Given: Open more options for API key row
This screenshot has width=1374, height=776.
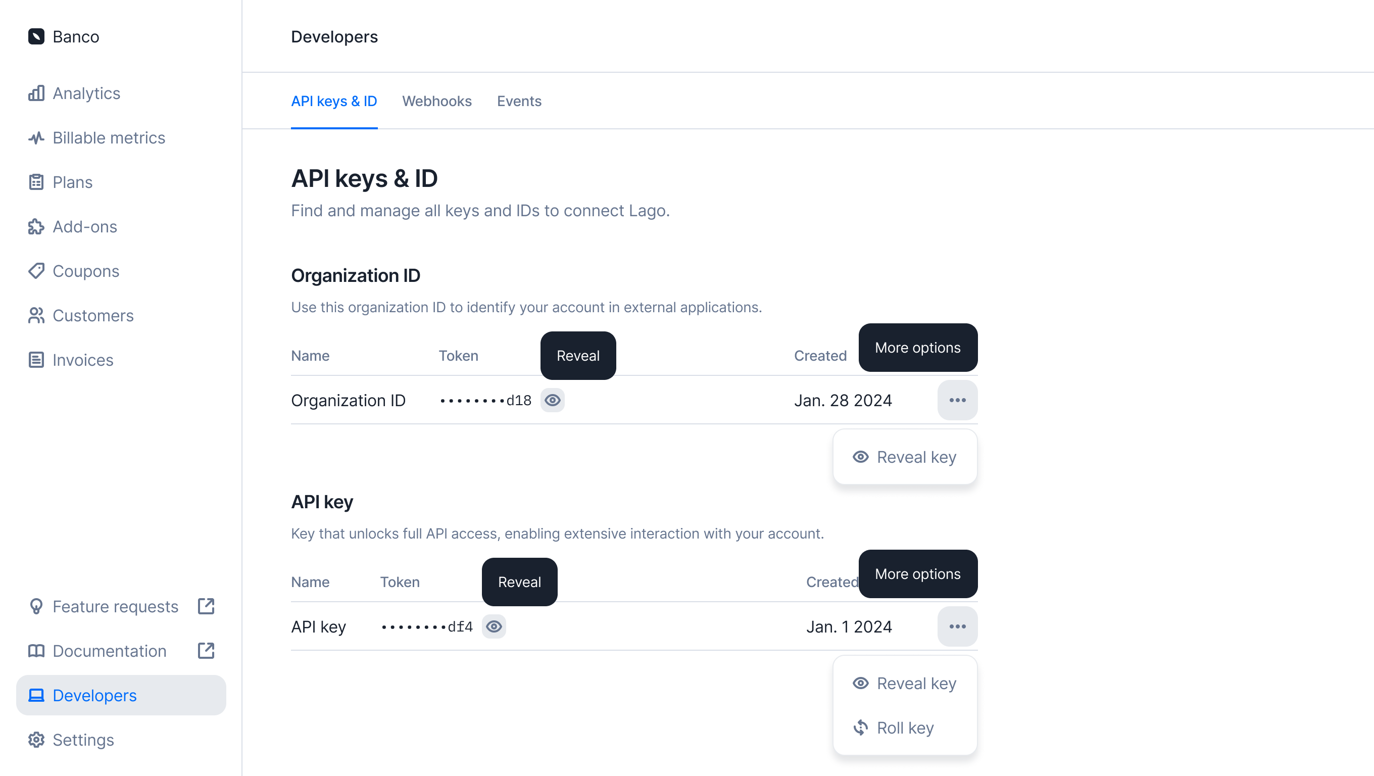Looking at the screenshot, I should point(957,626).
